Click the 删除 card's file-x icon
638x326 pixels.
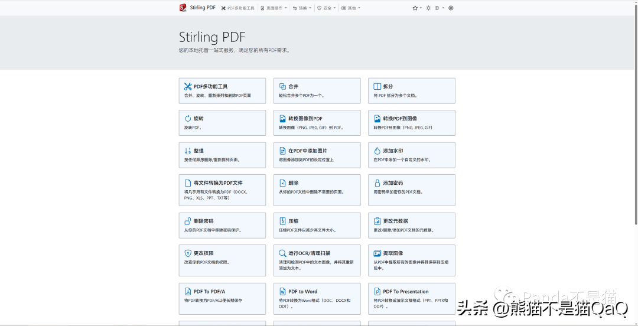(x=282, y=182)
